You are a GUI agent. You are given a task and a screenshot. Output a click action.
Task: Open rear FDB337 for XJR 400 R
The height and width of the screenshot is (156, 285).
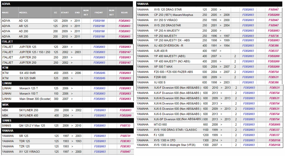274,51
